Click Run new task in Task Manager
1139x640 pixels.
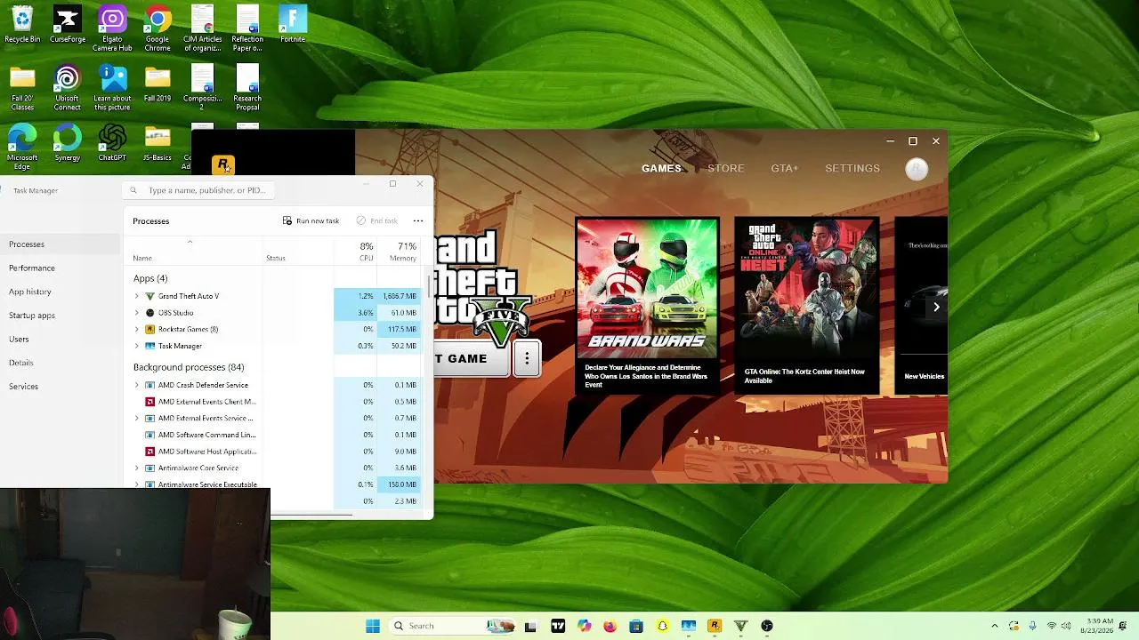coord(311,220)
